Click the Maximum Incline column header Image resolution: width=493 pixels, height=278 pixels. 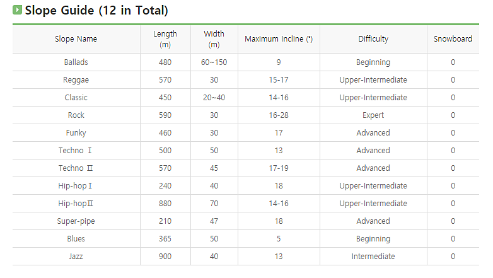pyautogui.click(x=279, y=39)
